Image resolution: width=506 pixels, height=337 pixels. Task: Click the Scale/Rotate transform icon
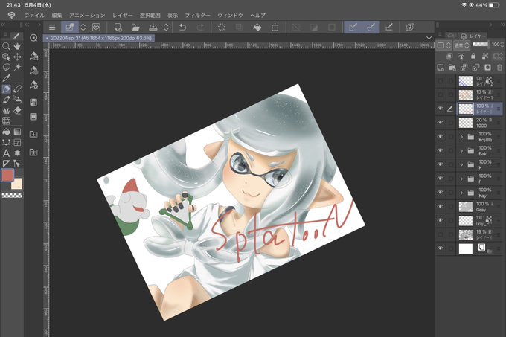[x=275, y=28]
